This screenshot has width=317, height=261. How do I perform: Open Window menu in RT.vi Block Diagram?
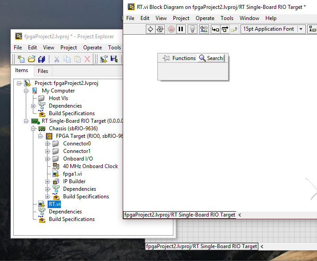pos(249,18)
